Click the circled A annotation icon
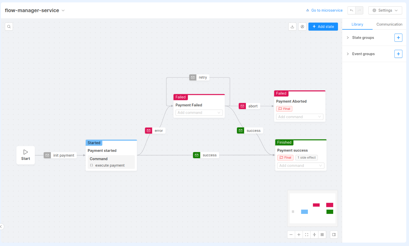This screenshot has width=409, height=246. point(302,26)
